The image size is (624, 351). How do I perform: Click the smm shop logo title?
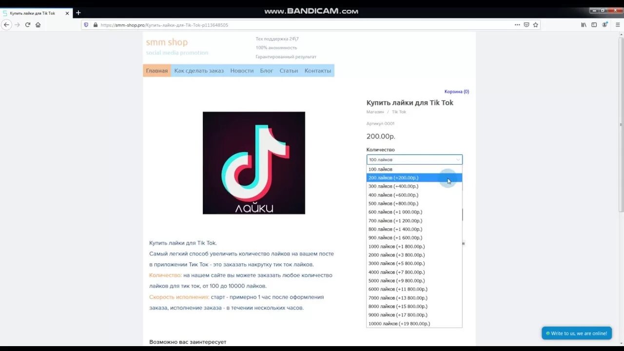(x=167, y=42)
